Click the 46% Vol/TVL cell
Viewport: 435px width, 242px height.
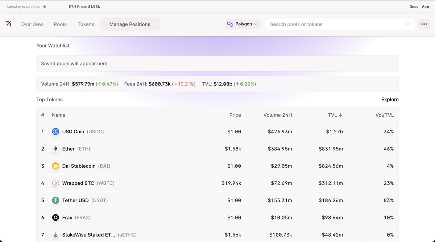(x=389, y=149)
